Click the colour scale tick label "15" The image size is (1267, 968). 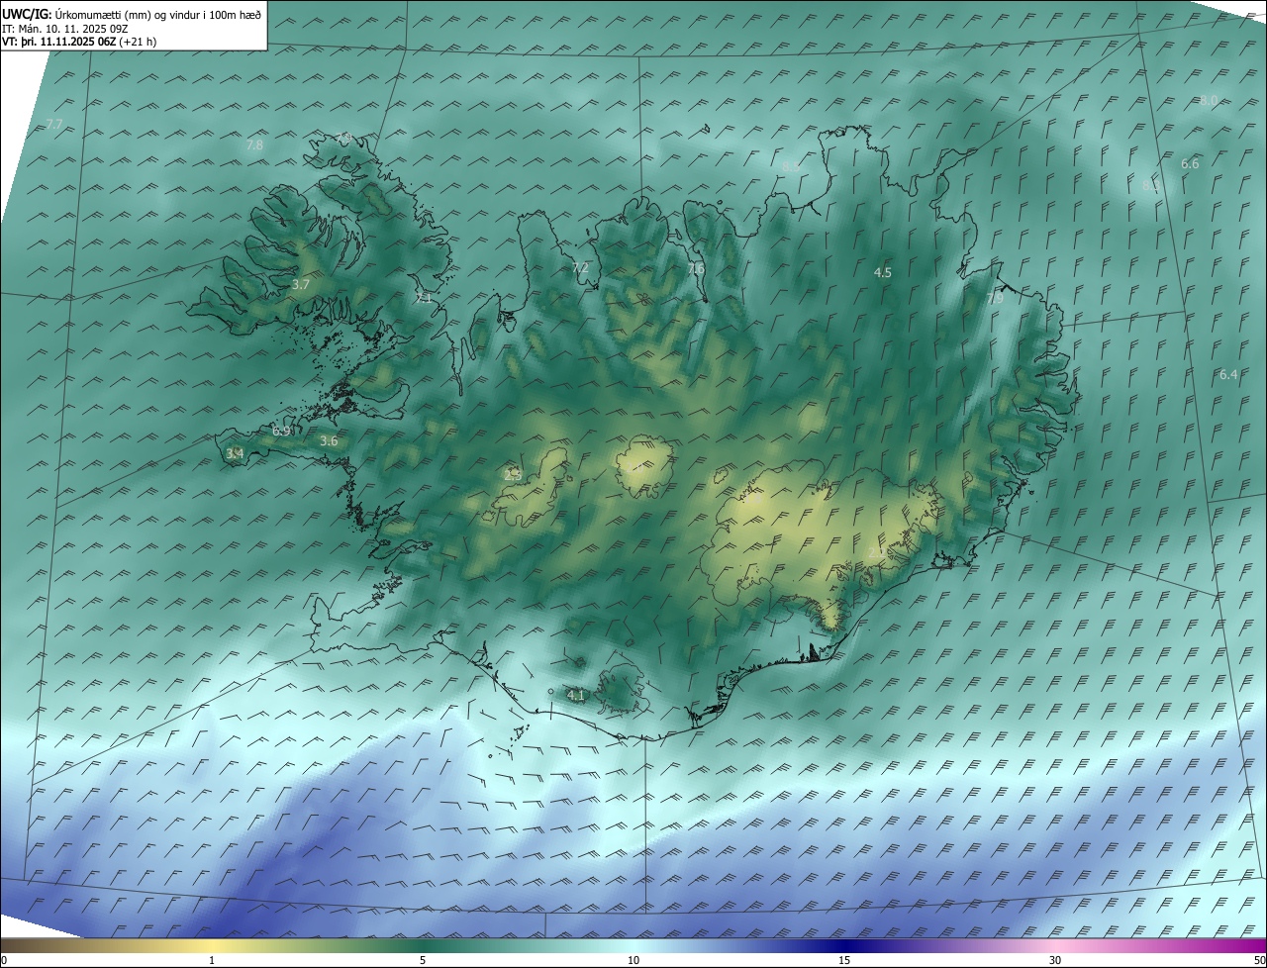coord(844,960)
